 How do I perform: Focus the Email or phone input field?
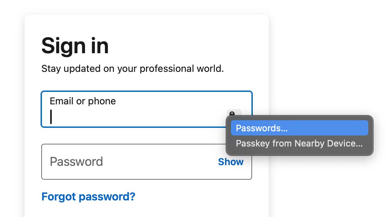click(147, 109)
